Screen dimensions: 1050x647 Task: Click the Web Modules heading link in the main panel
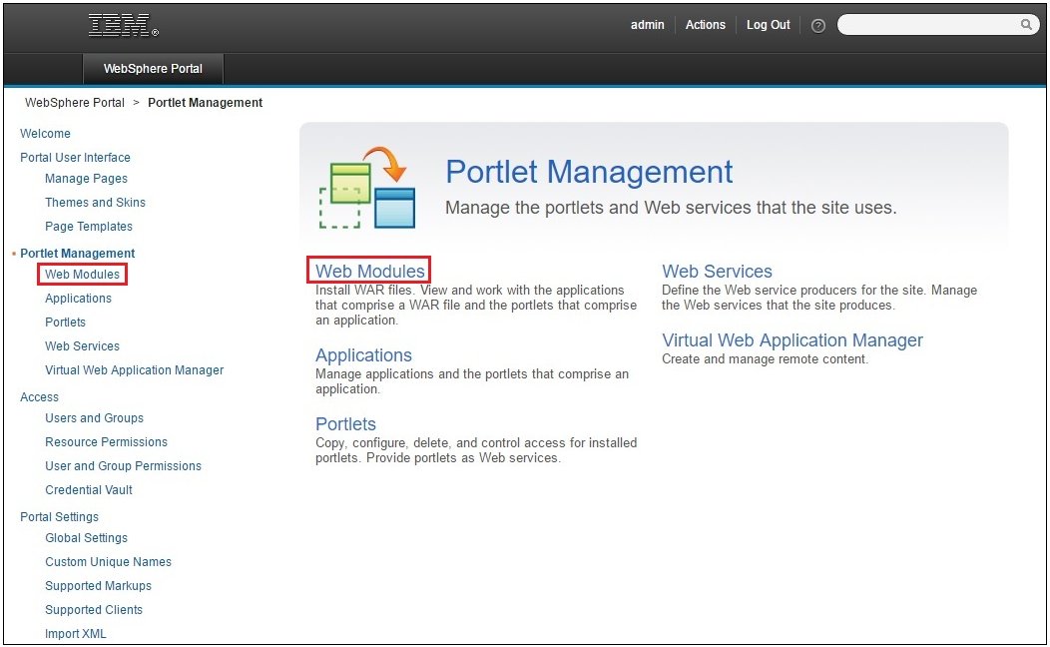pos(369,271)
